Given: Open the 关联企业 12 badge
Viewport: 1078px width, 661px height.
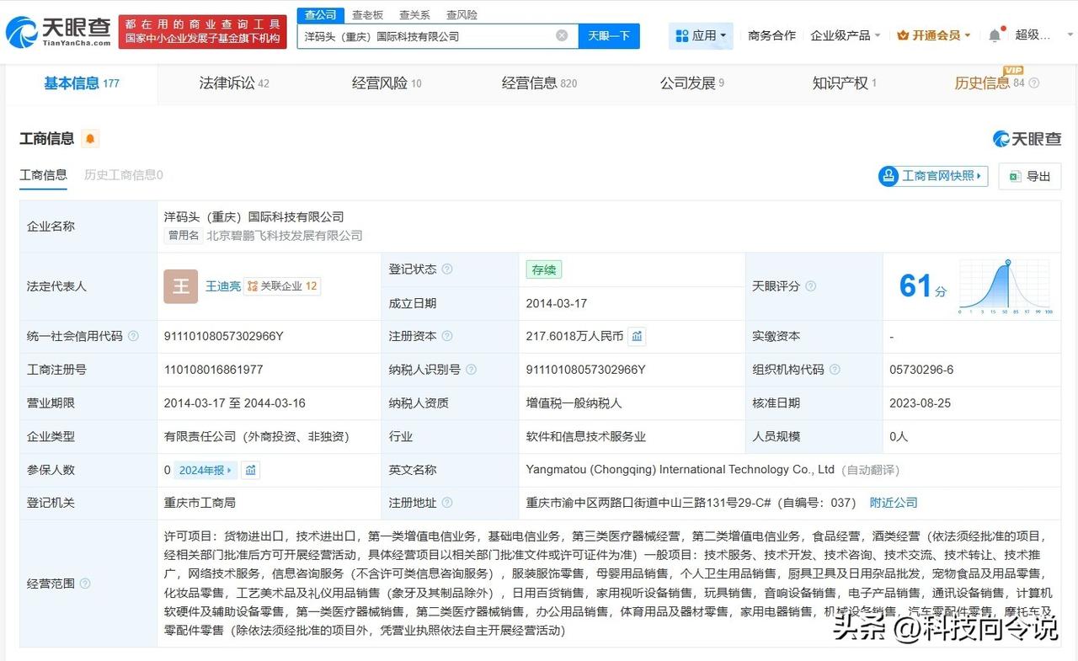Looking at the screenshot, I should pyautogui.click(x=282, y=286).
